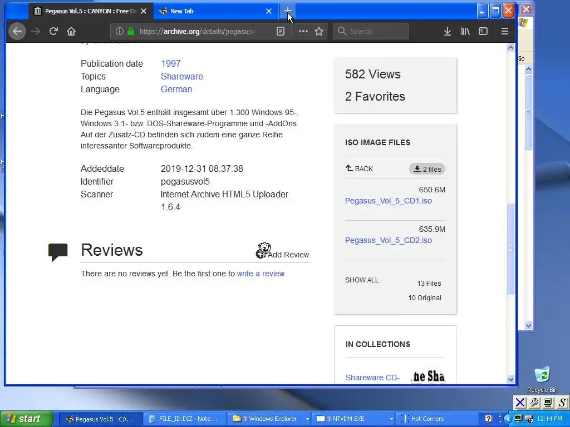This screenshot has height=427, width=570.
Task: Go back with the browser back arrow
Action: (17, 31)
